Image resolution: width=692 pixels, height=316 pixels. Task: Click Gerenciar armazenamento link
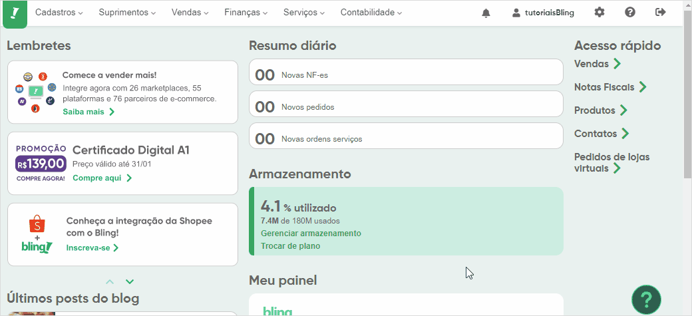pos(311,233)
